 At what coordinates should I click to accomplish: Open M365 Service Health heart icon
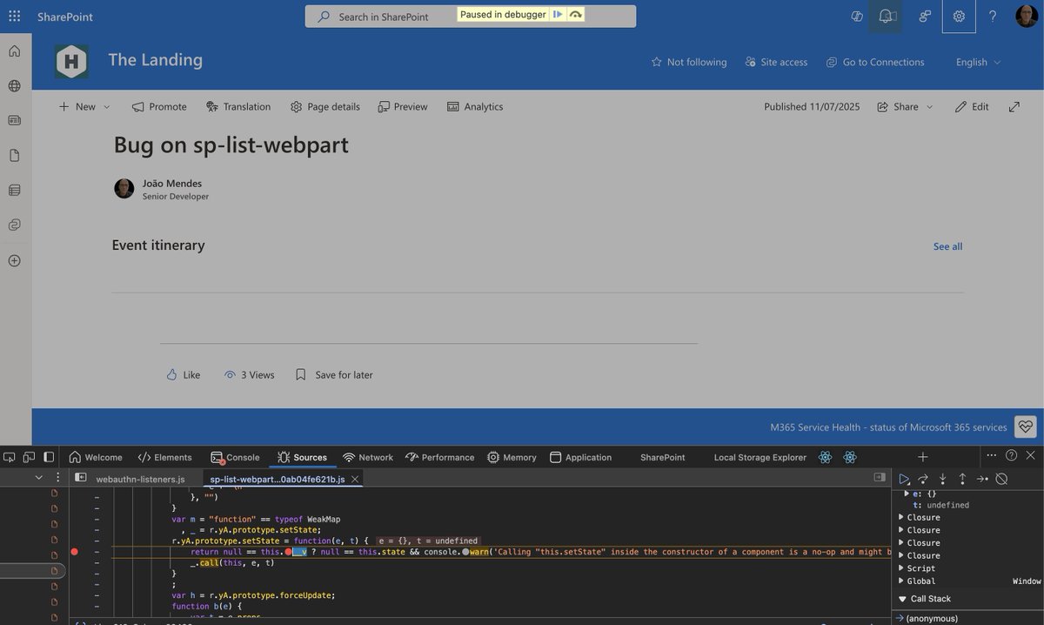coord(1026,427)
